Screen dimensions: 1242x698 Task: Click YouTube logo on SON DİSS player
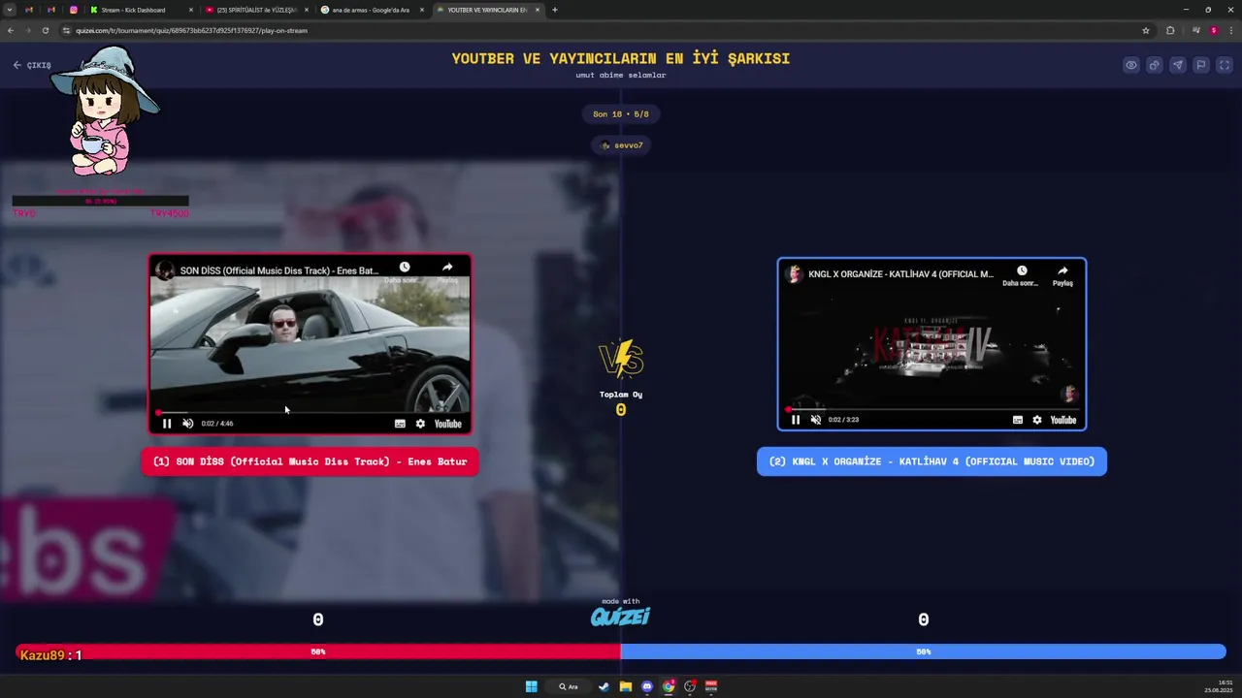click(448, 424)
